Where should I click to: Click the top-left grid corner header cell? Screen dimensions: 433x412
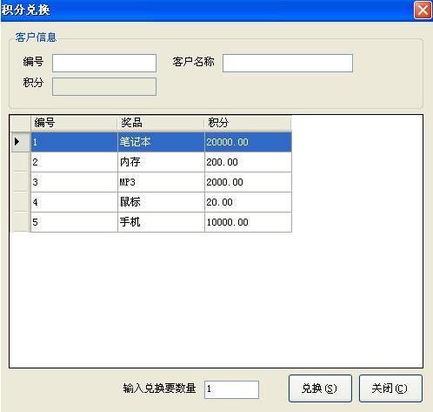[x=20, y=123]
